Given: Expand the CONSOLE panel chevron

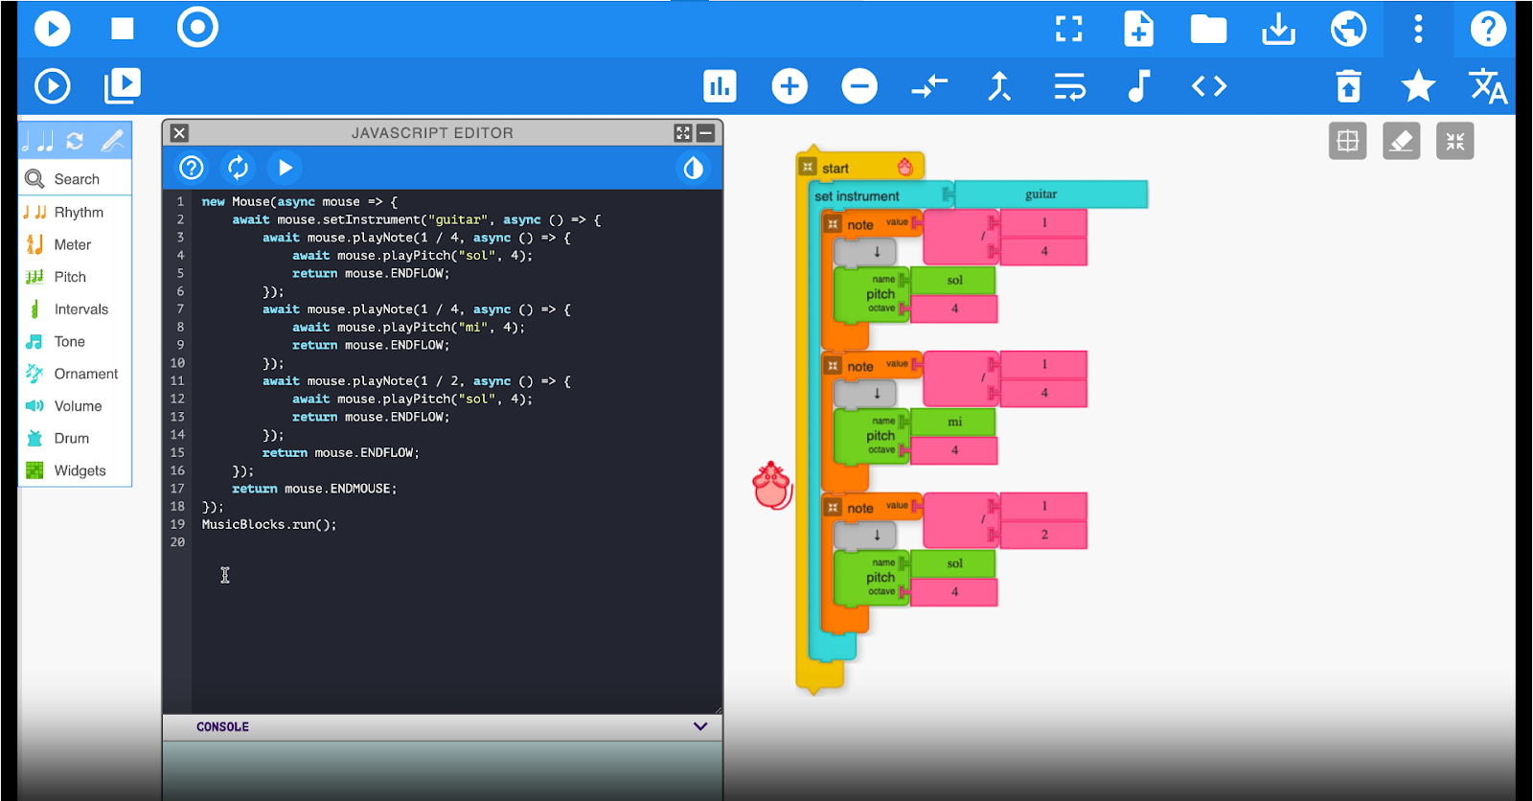Looking at the screenshot, I should pyautogui.click(x=700, y=726).
